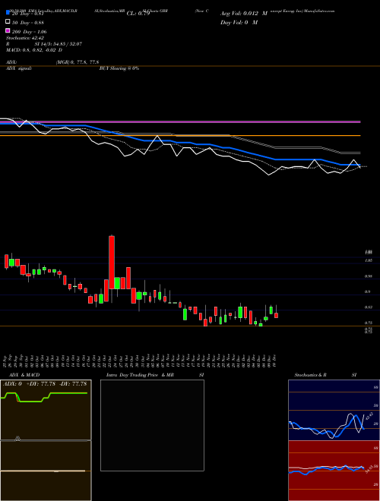Click the 'ADX signal:' label
Image resolution: width=380 pixels, height=501 pixels.
point(19,68)
